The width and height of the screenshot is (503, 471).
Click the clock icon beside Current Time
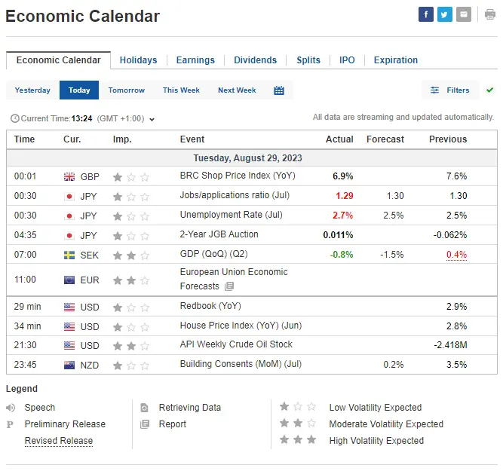(15, 118)
